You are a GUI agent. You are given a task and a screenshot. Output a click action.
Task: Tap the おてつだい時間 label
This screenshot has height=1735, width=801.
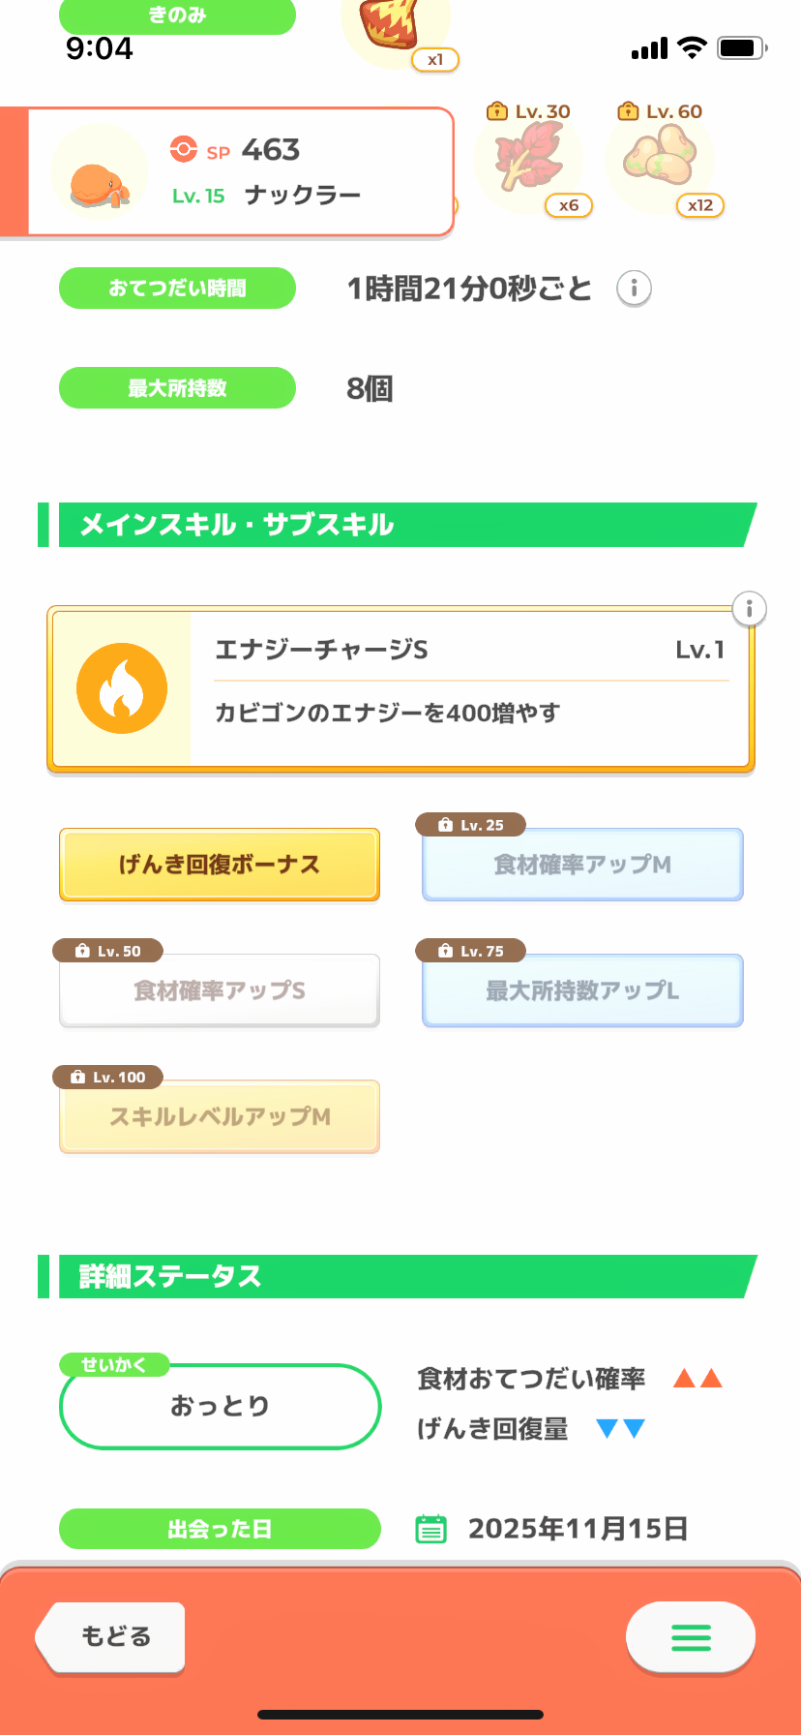point(177,289)
